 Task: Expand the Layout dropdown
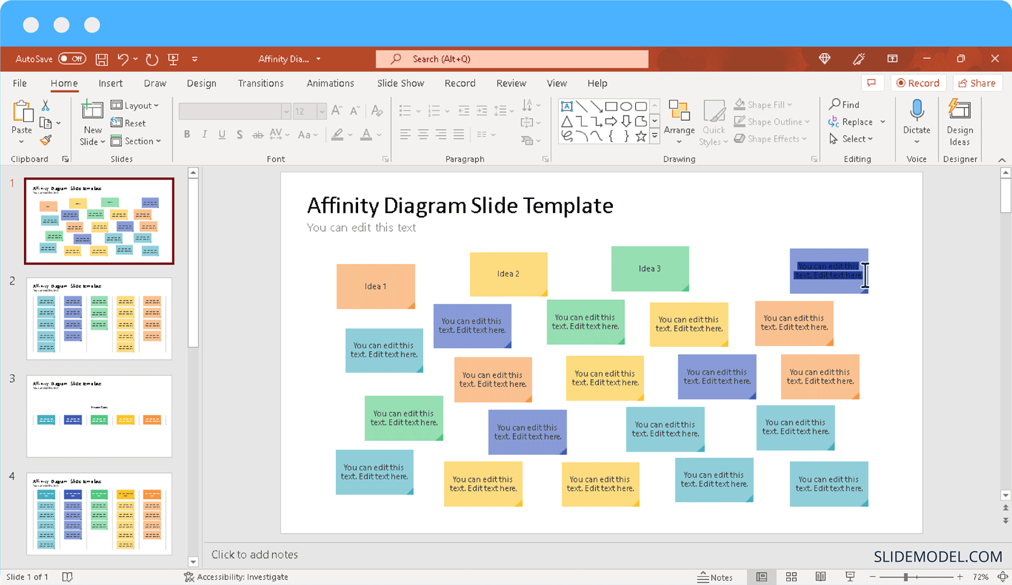pos(135,106)
